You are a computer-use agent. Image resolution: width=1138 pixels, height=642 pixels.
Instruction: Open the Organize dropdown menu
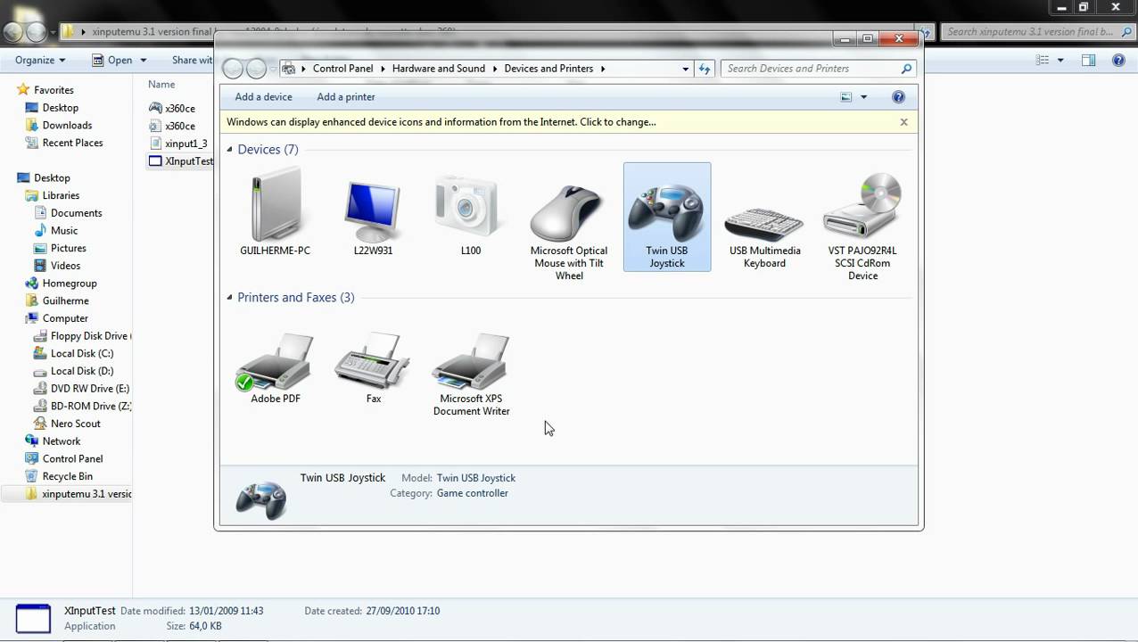click(x=40, y=61)
